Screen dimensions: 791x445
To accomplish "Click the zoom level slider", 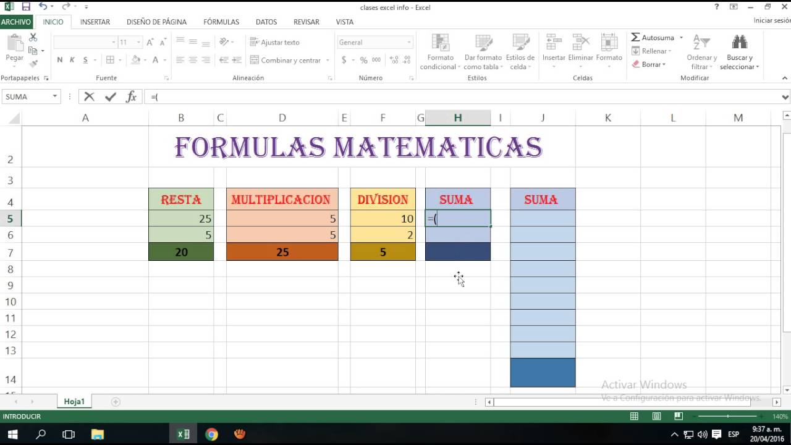I will click(727, 417).
